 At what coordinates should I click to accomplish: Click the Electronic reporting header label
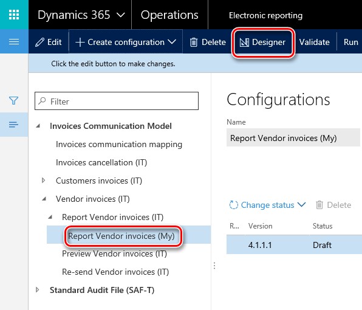click(265, 15)
